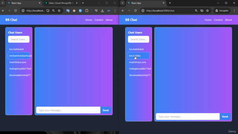Open extensions puzzle icon in left window

click(x=87, y=11)
